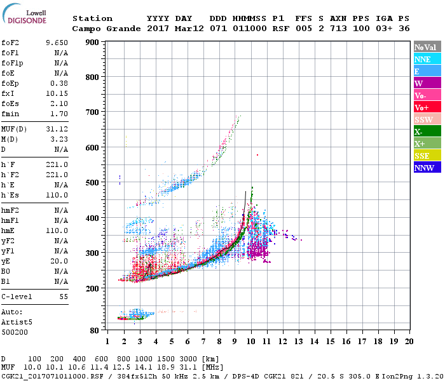This screenshot has height=381, width=445.
Task: Click the M(D) value 3.23
Action: tap(59, 139)
